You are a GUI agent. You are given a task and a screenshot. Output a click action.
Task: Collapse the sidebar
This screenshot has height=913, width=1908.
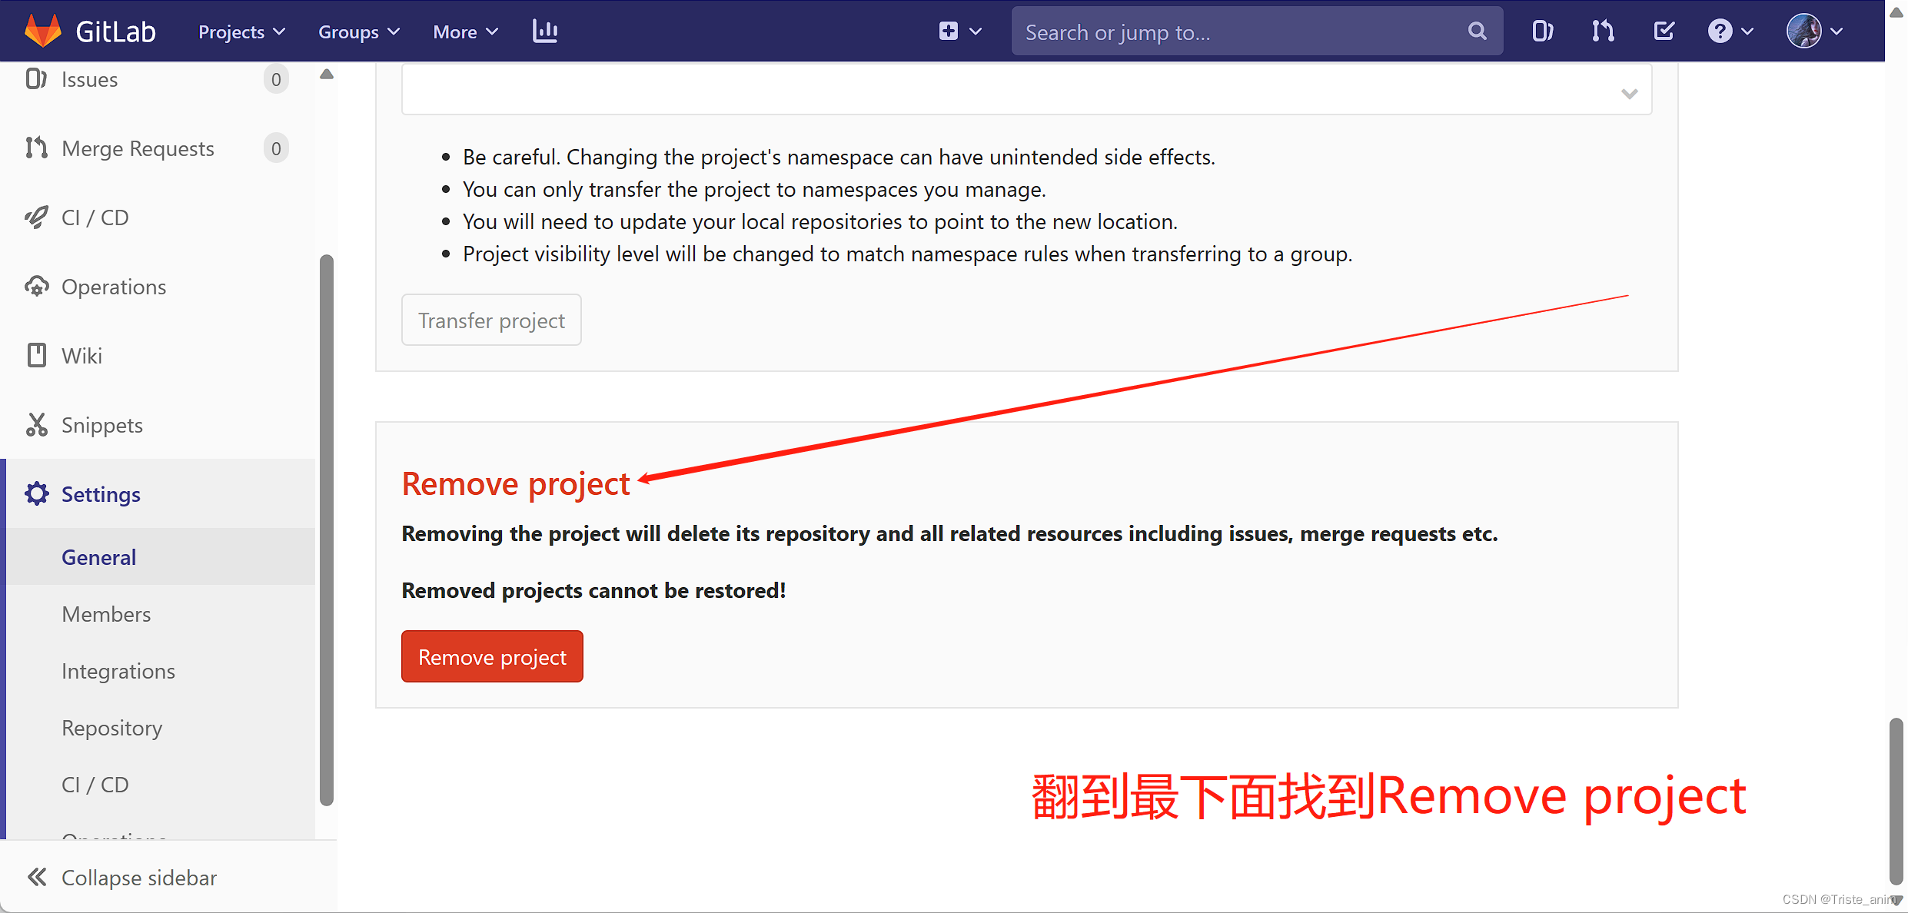(123, 878)
